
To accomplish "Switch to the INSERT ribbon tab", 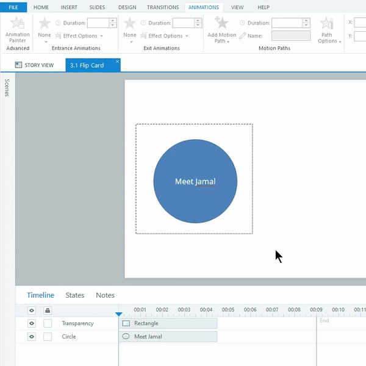I will tap(69, 7).
